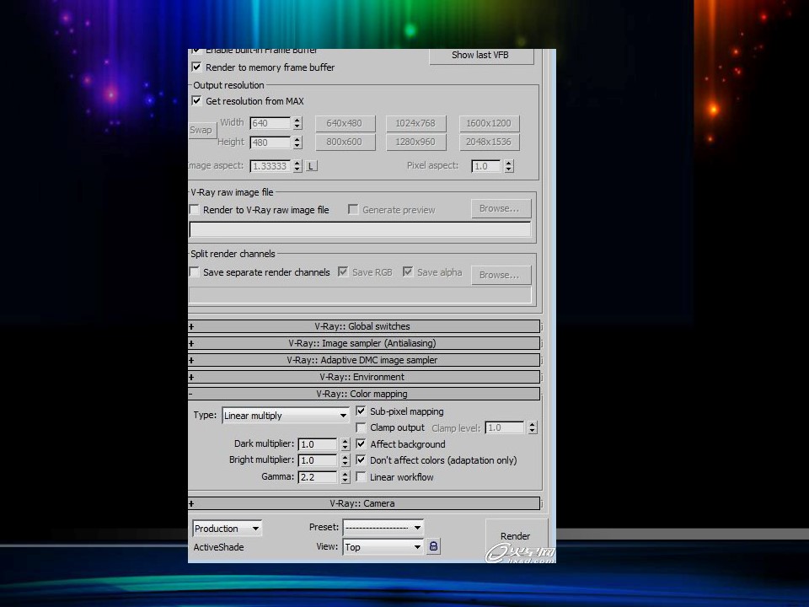Click the Bright multiplier spinner arrows
The height and width of the screenshot is (607, 809).
click(x=346, y=460)
